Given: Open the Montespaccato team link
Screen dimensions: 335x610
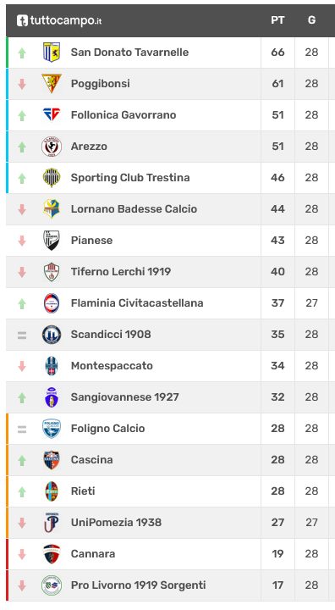Looking at the screenshot, I should pos(112,366).
